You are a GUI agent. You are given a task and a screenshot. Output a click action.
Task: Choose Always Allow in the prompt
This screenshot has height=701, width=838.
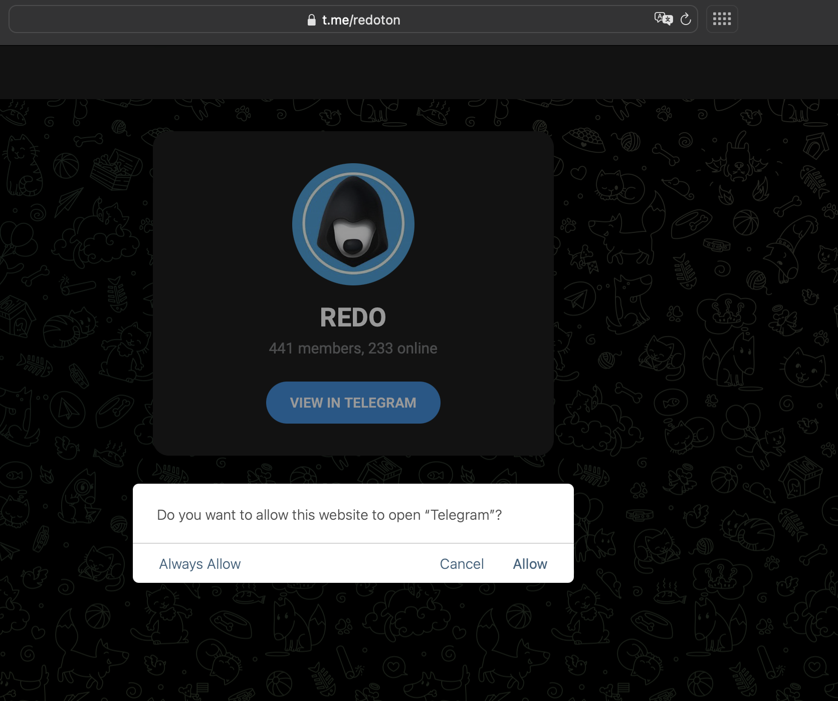click(200, 564)
